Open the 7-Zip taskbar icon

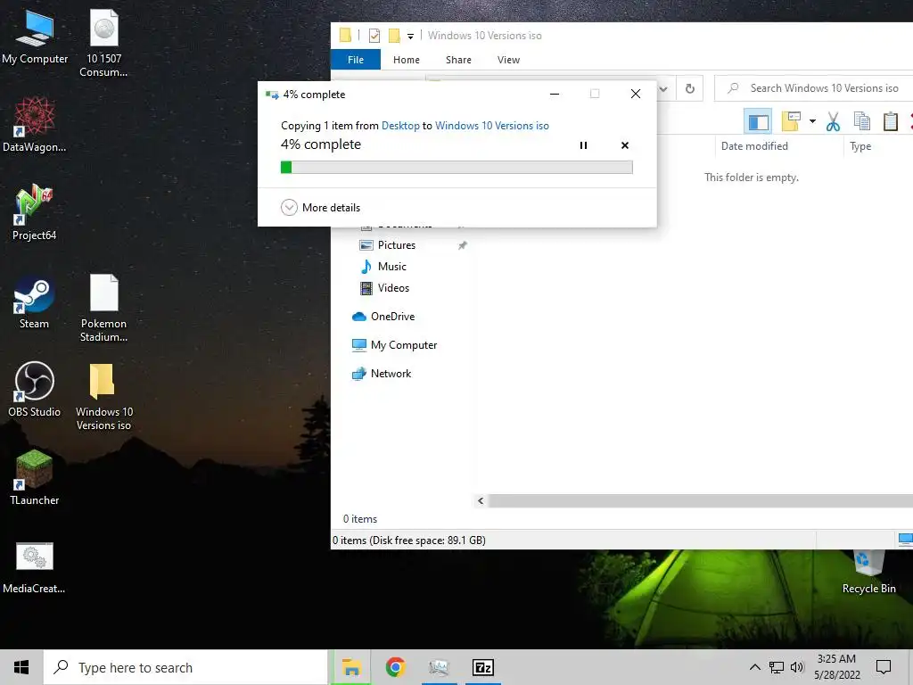click(x=482, y=667)
